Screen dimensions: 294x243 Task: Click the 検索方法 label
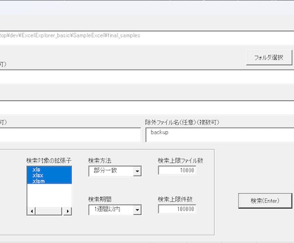100,161
